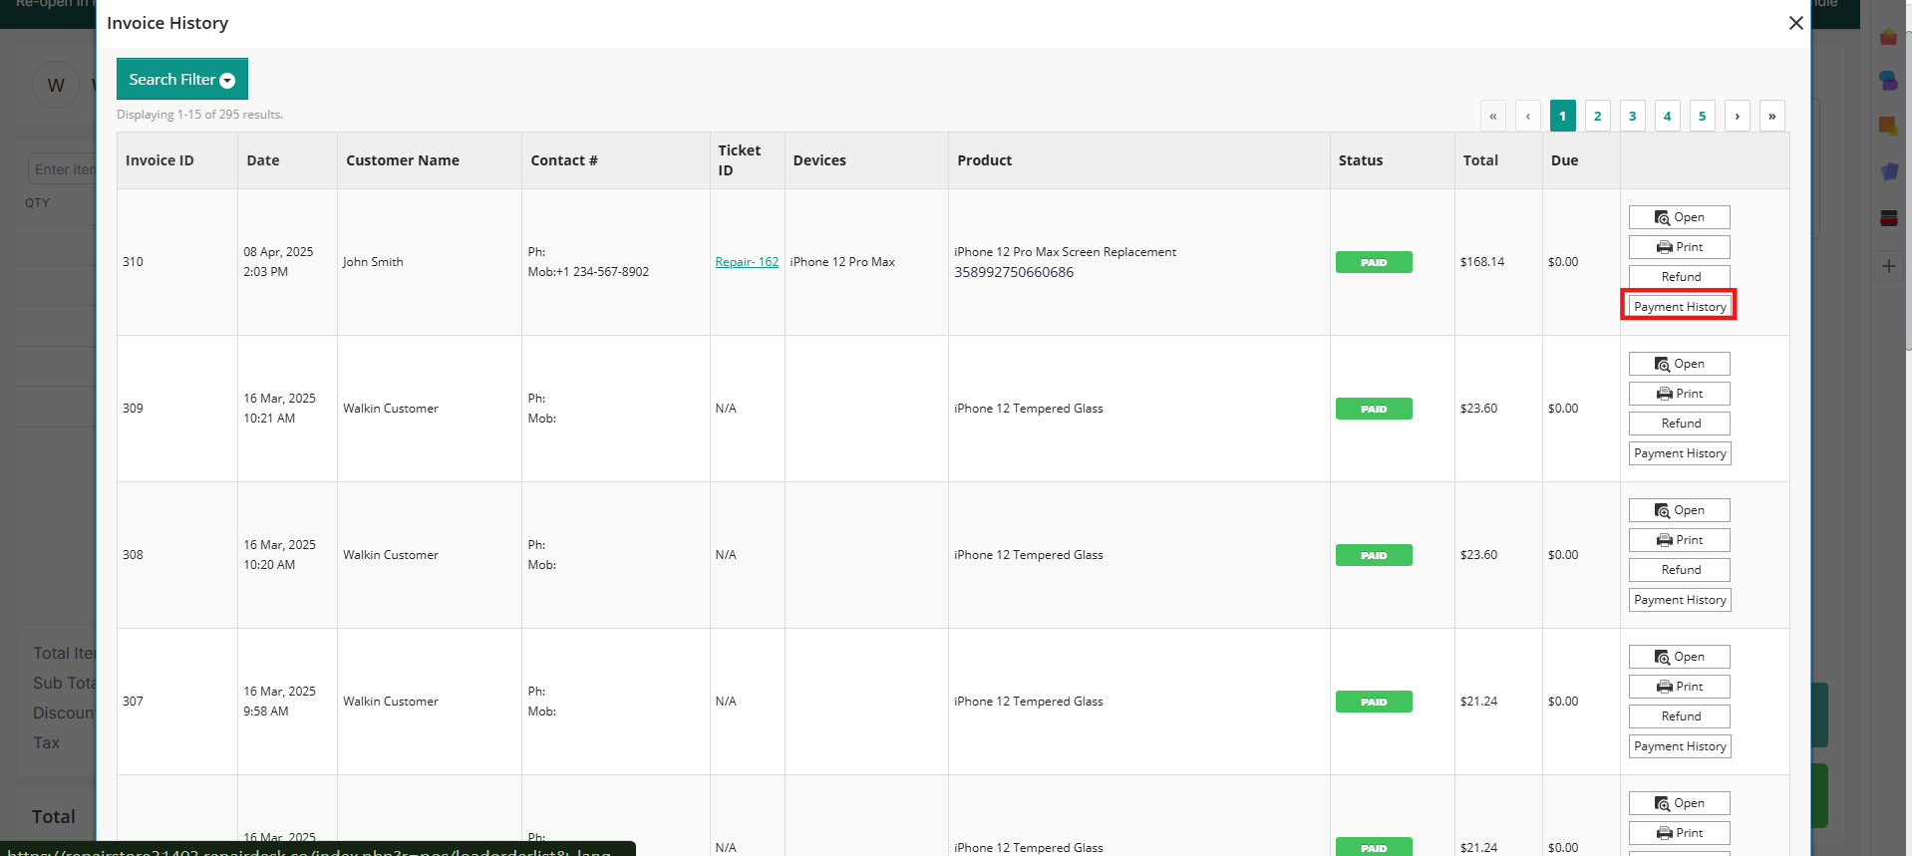Issue a Refund for invoice 308
1912x856 pixels.
click(x=1679, y=570)
